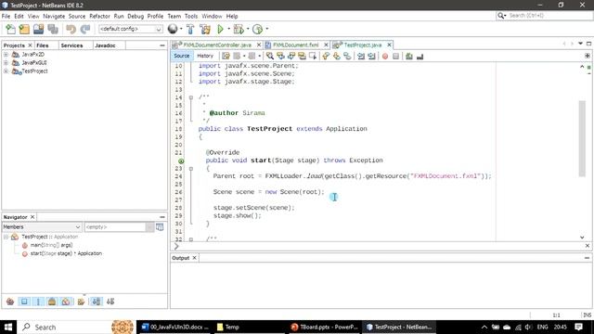
Task: Run project with green play icon
Action: click(221, 29)
